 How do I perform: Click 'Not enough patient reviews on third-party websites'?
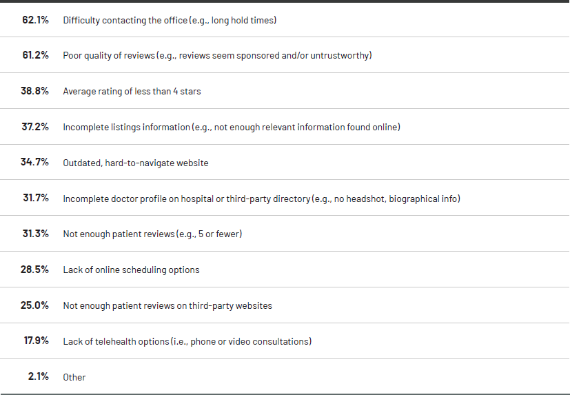(x=167, y=305)
